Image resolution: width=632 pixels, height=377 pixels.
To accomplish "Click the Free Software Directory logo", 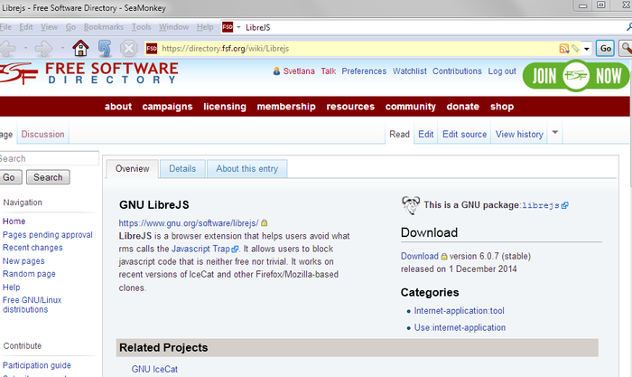I will pos(89,73).
